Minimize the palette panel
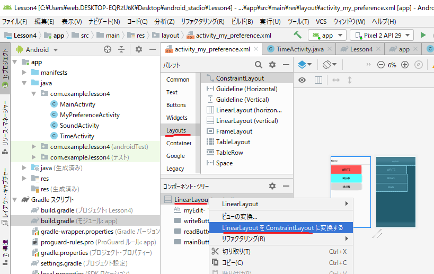 [x=286, y=65]
